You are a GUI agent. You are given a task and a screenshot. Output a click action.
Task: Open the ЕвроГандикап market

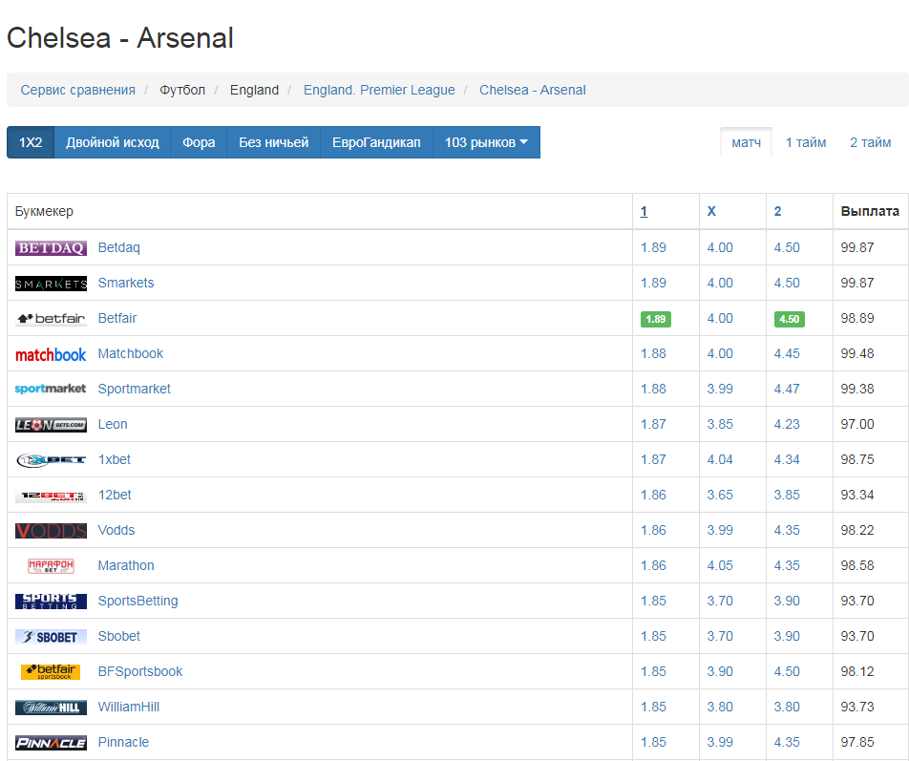tap(376, 142)
